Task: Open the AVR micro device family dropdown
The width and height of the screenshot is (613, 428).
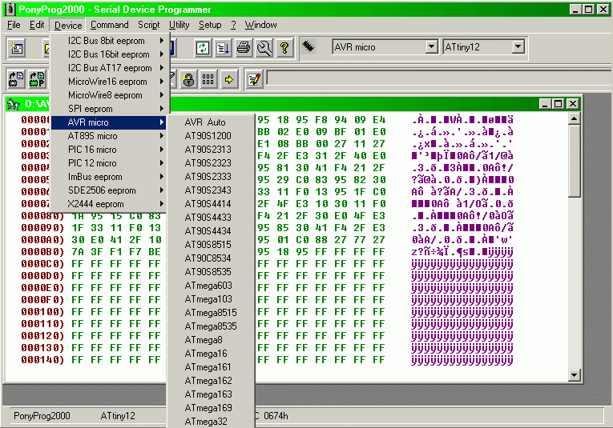Action: click(431, 47)
